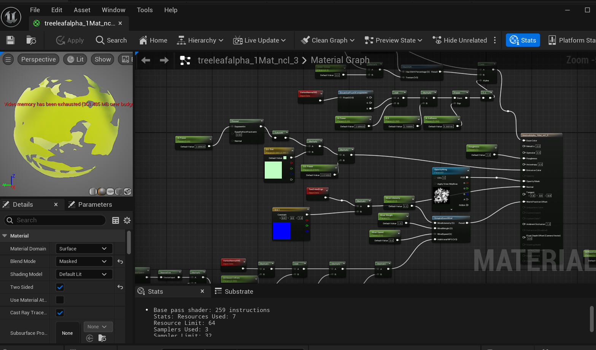Image resolution: width=596 pixels, height=350 pixels.
Task: Click the Save asset floppy disk icon
Action: pos(11,40)
